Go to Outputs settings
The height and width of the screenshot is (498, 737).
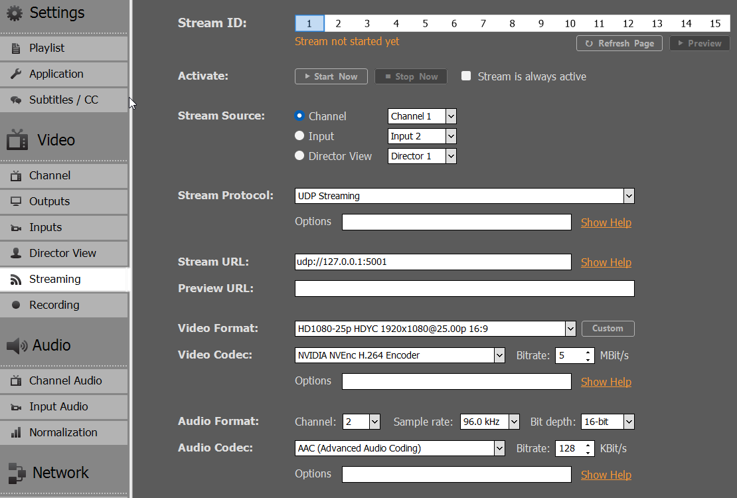pyautogui.click(x=64, y=202)
